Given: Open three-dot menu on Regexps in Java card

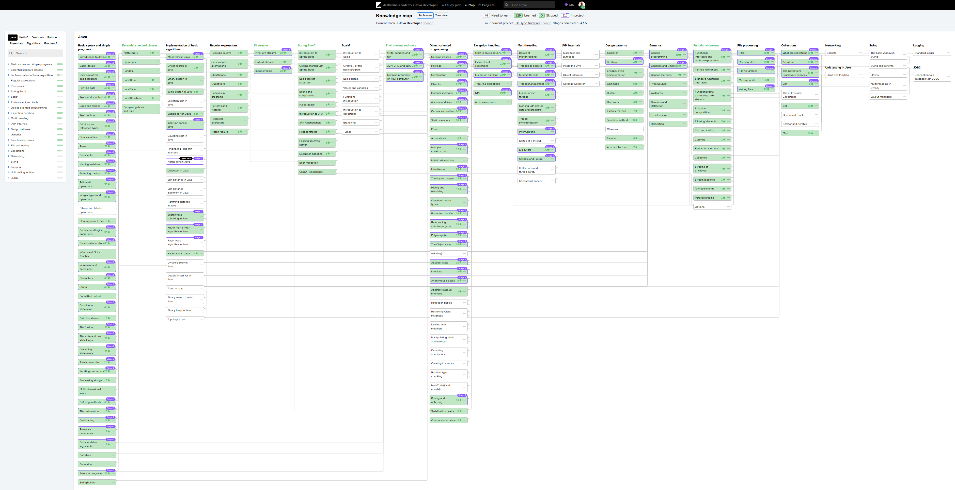Looking at the screenshot, I should 245,53.
